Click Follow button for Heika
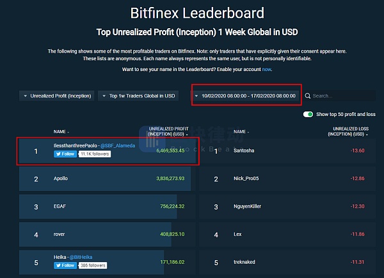Image resolution: width=384 pixels, height=278 pixels. click(65, 265)
